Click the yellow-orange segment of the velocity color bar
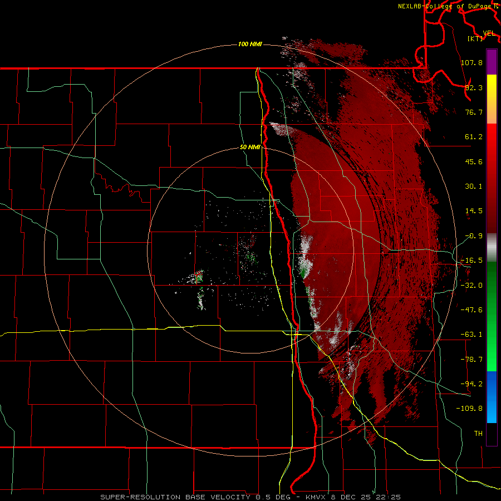Image resolution: width=501 pixels, height=501 pixels. coord(492,99)
